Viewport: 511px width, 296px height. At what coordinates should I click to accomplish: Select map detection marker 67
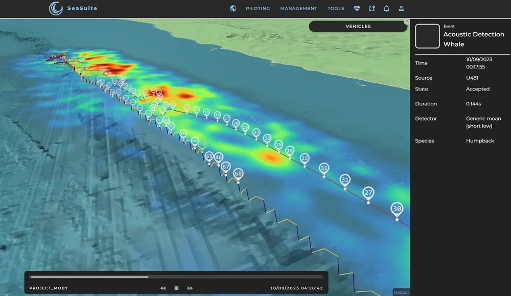(x=225, y=167)
